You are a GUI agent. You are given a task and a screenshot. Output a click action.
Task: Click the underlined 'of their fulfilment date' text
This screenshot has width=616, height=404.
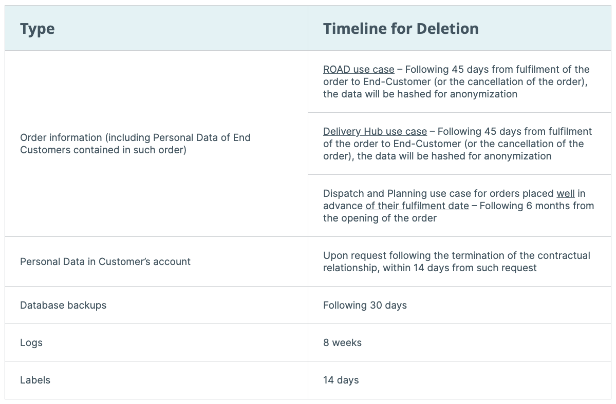point(417,206)
